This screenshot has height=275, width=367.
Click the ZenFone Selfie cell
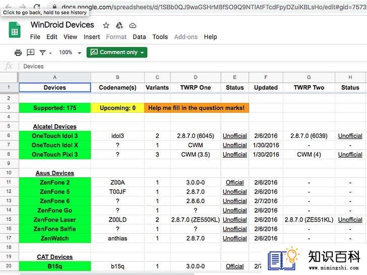pos(55,229)
